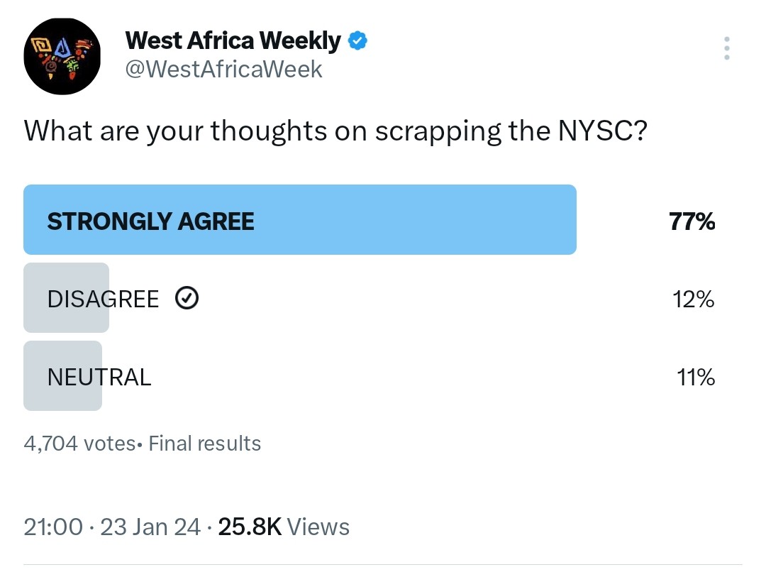Click the checkmark icon beside DISAGREE
Image resolution: width=766 pixels, height=572 pixels.
tap(187, 298)
